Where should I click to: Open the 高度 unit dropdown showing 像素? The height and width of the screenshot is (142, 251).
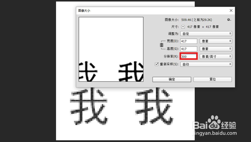point(216,49)
